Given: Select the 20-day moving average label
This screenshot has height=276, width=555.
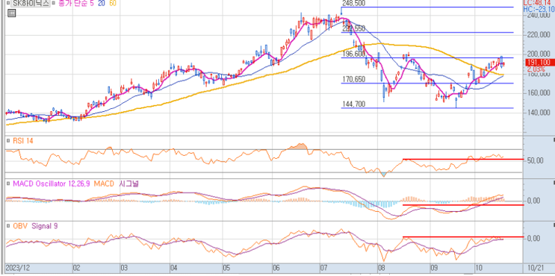Looking at the screenshot, I should click(x=102, y=4).
